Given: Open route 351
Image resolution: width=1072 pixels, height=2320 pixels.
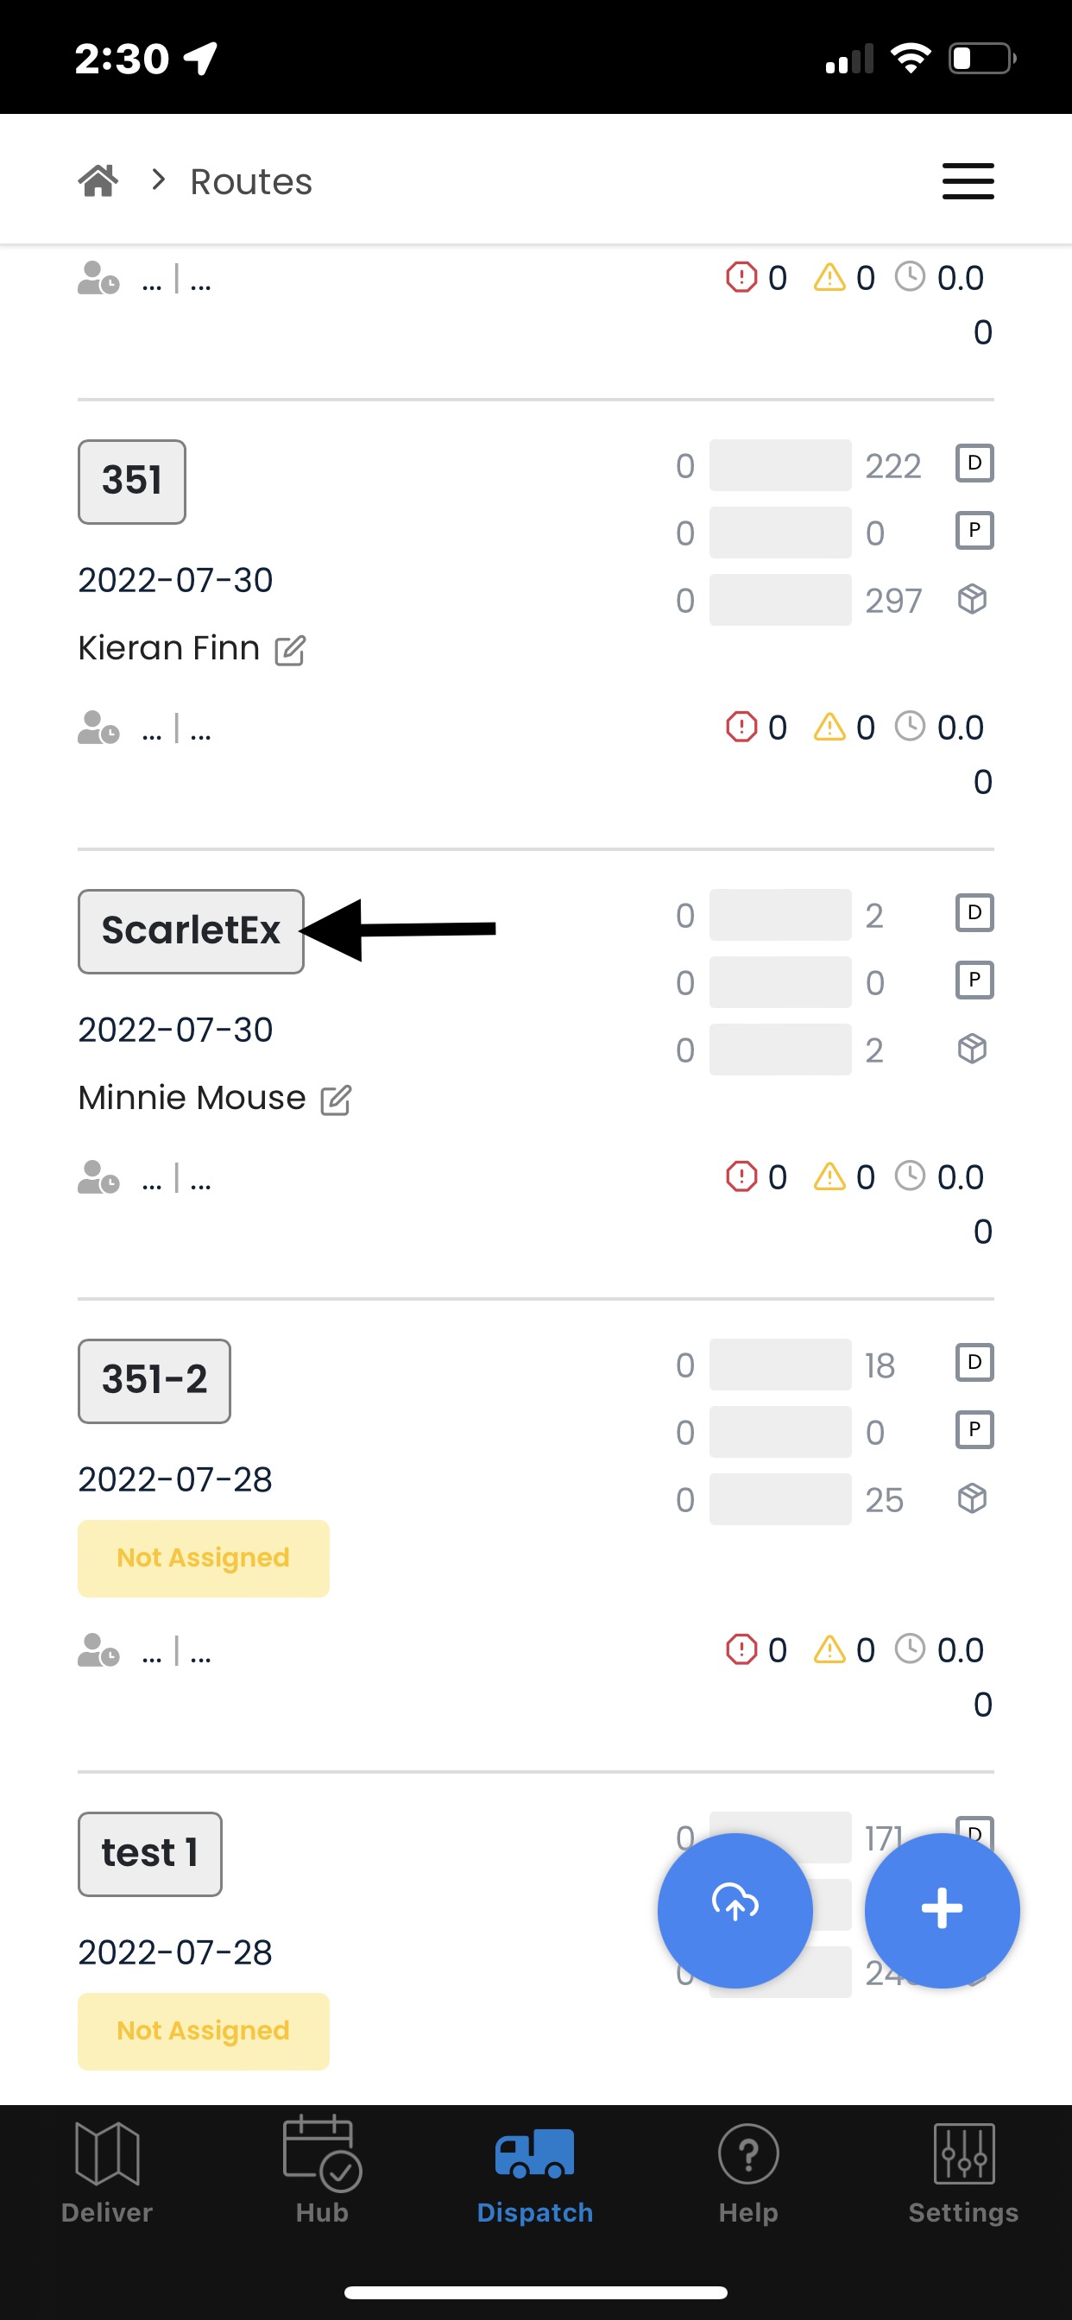Looking at the screenshot, I should [x=132, y=482].
